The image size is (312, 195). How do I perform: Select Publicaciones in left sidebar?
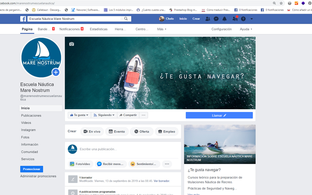click(x=31, y=115)
